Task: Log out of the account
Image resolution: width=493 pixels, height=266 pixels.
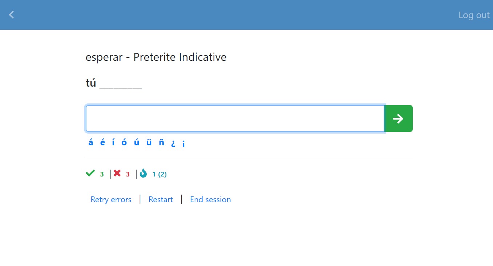Action: click(474, 15)
